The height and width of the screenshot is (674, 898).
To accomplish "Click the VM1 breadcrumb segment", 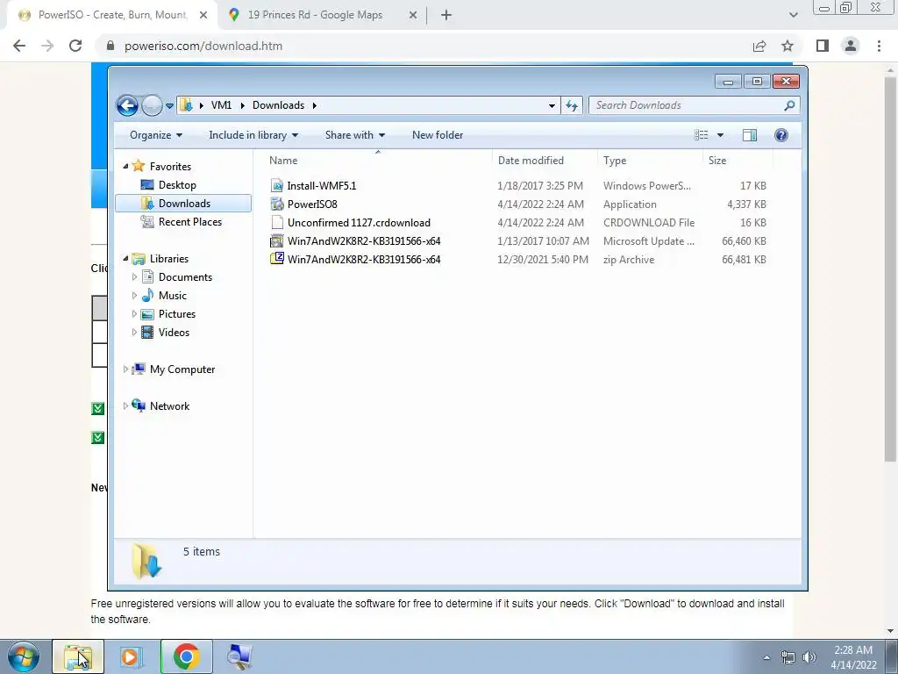I will tap(221, 105).
